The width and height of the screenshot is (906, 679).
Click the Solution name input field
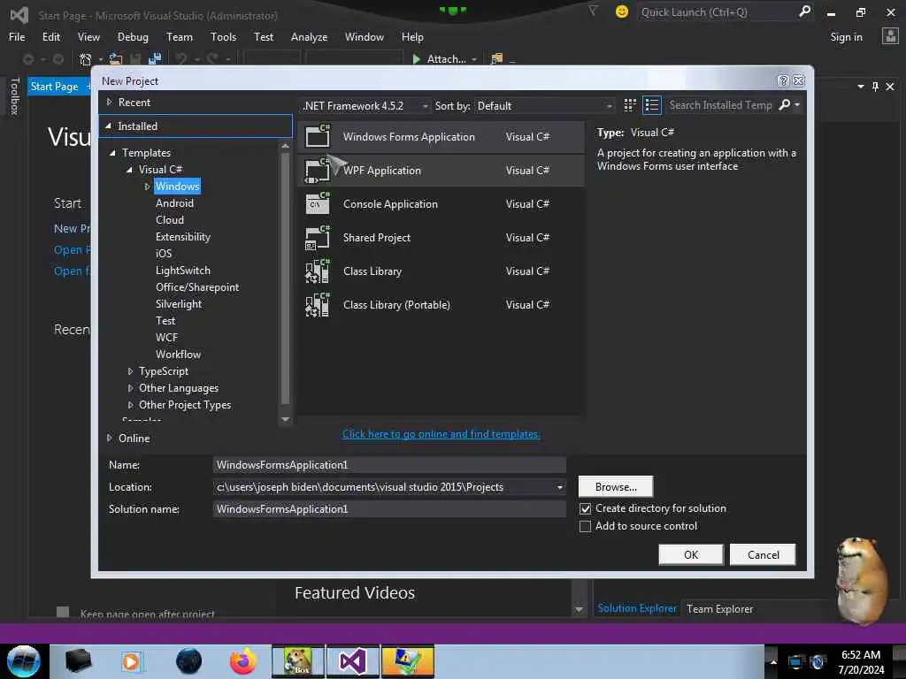point(389,508)
